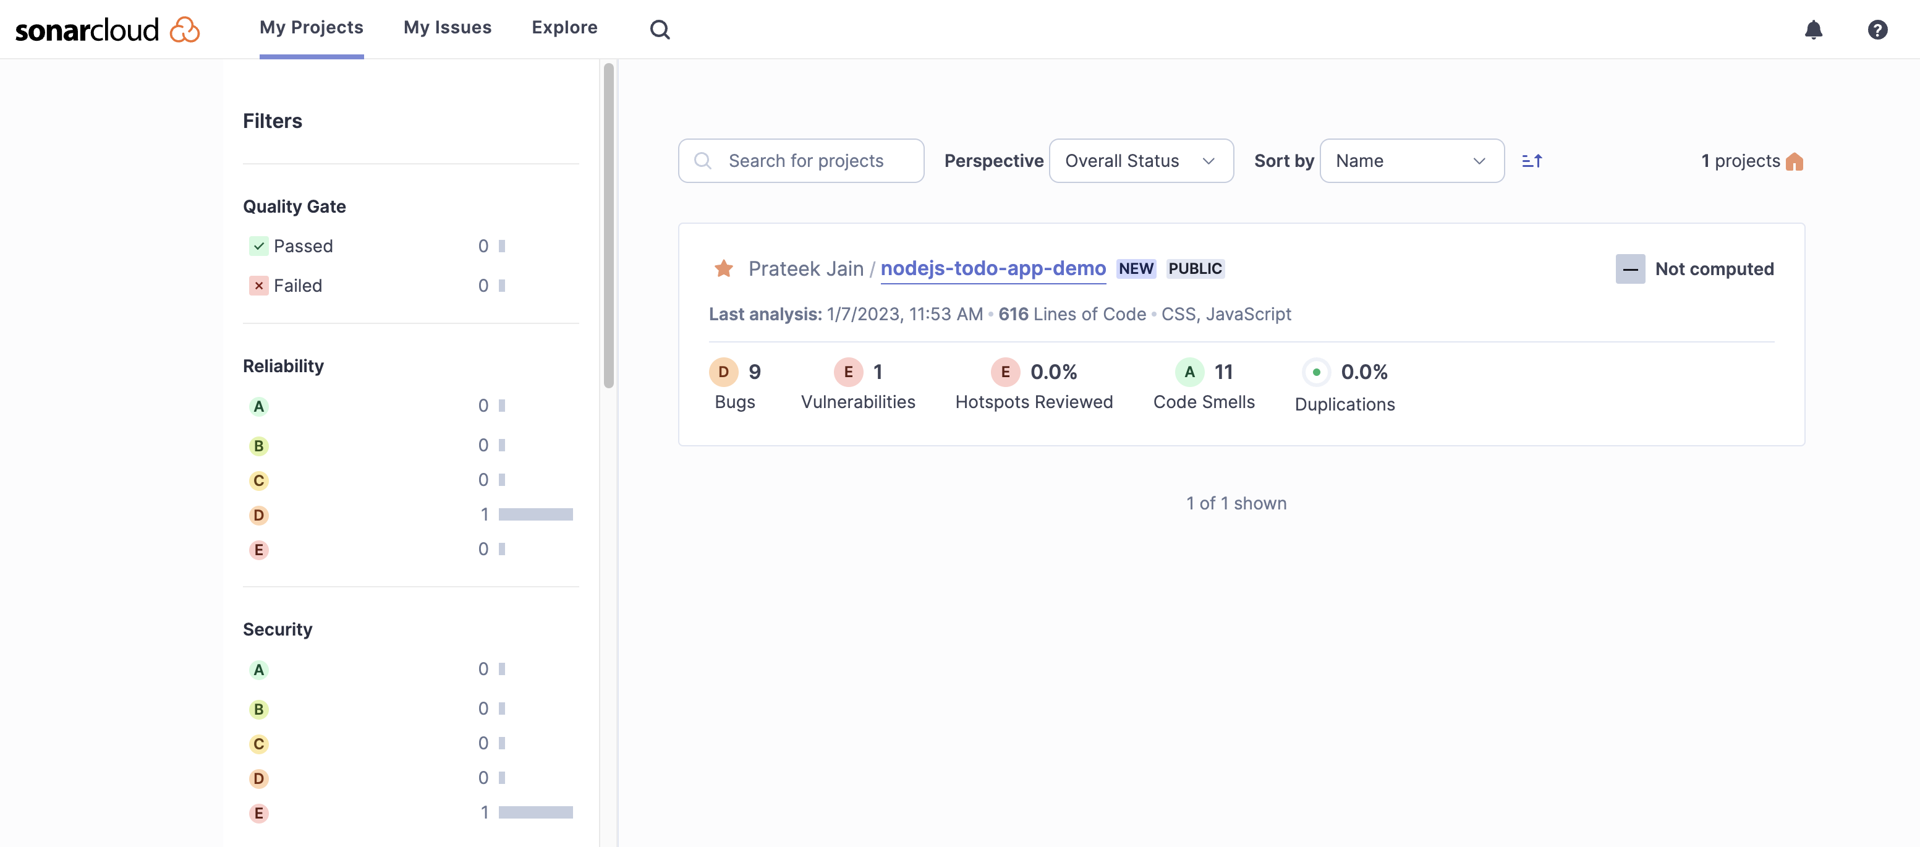Filter Quality Gate by Failed

pos(297,286)
